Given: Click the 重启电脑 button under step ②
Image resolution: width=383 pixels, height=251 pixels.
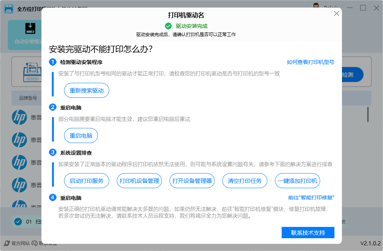Looking at the screenshot, I should click(x=81, y=136).
